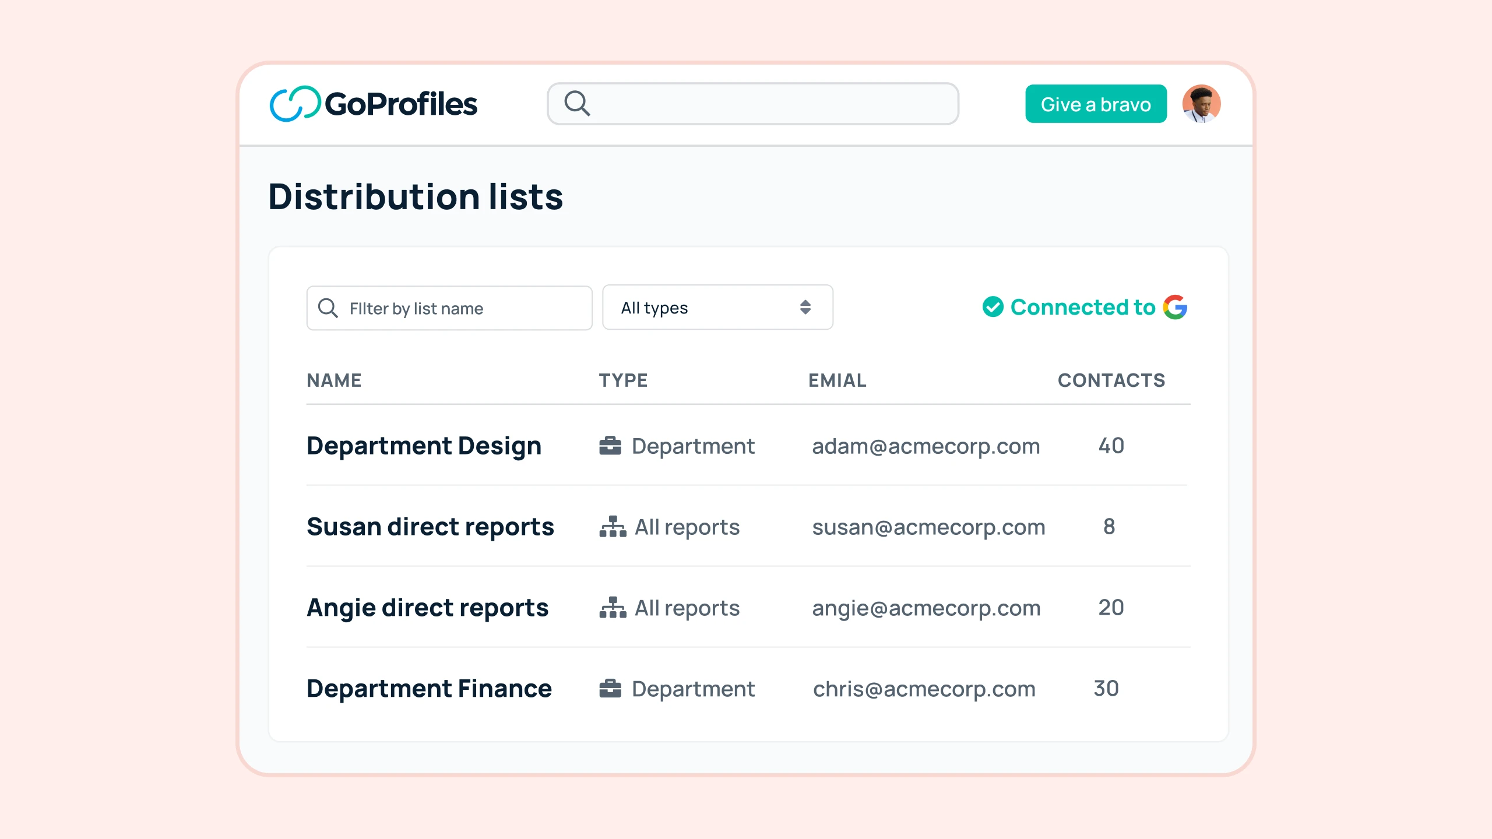Click the CONTACTS column header
Image resolution: width=1492 pixels, height=839 pixels.
coord(1111,381)
